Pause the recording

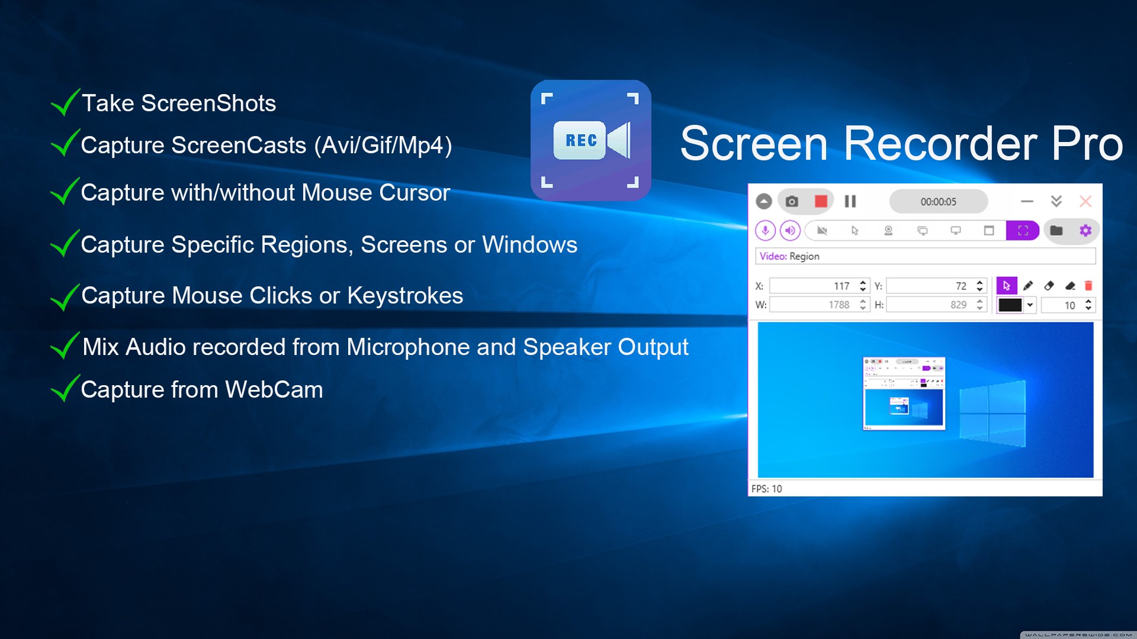pyautogui.click(x=850, y=202)
